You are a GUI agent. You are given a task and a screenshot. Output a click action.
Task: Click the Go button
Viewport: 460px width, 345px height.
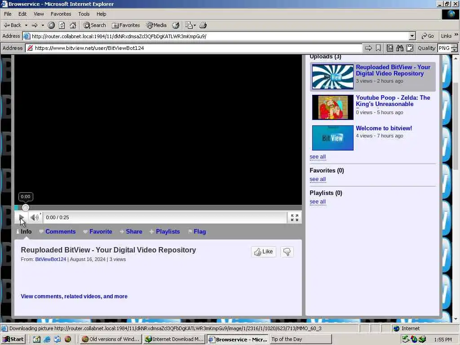point(428,36)
